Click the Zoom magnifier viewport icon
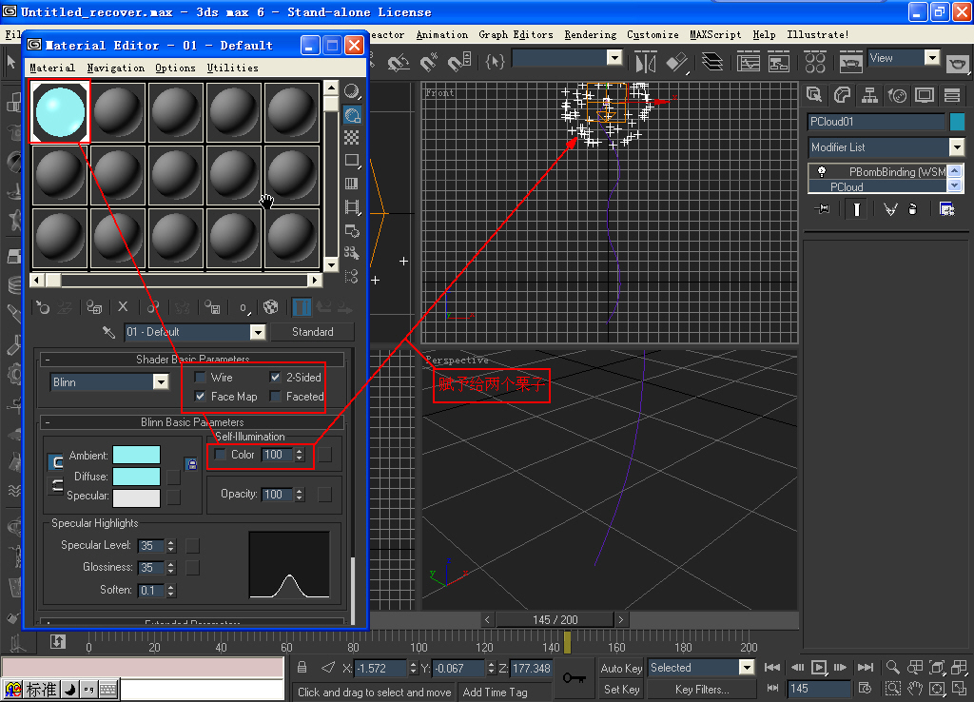 pyautogui.click(x=892, y=667)
